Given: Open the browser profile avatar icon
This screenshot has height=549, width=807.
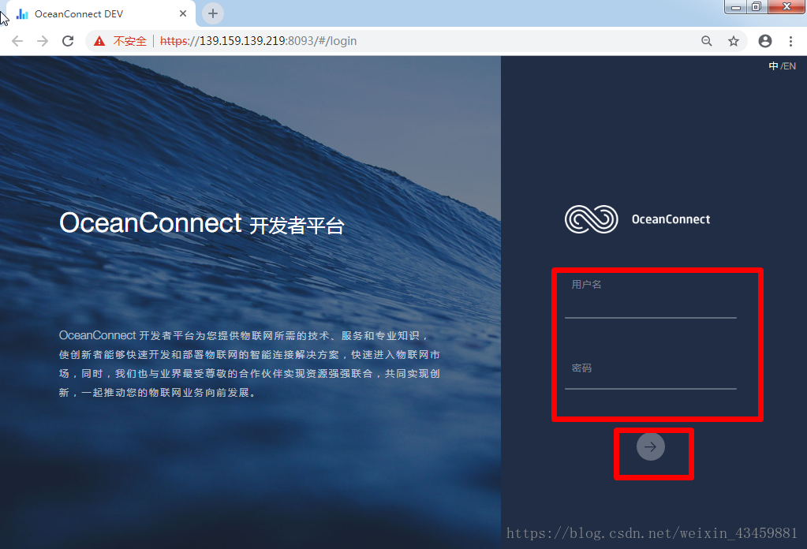Looking at the screenshot, I should point(765,41).
